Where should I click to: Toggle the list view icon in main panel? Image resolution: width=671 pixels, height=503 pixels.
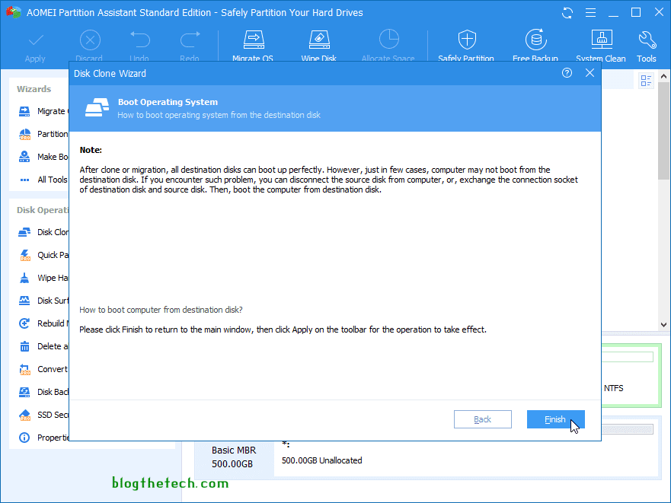tap(647, 81)
